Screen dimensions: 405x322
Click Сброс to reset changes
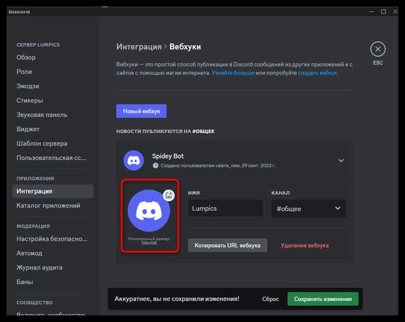tap(271, 299)
